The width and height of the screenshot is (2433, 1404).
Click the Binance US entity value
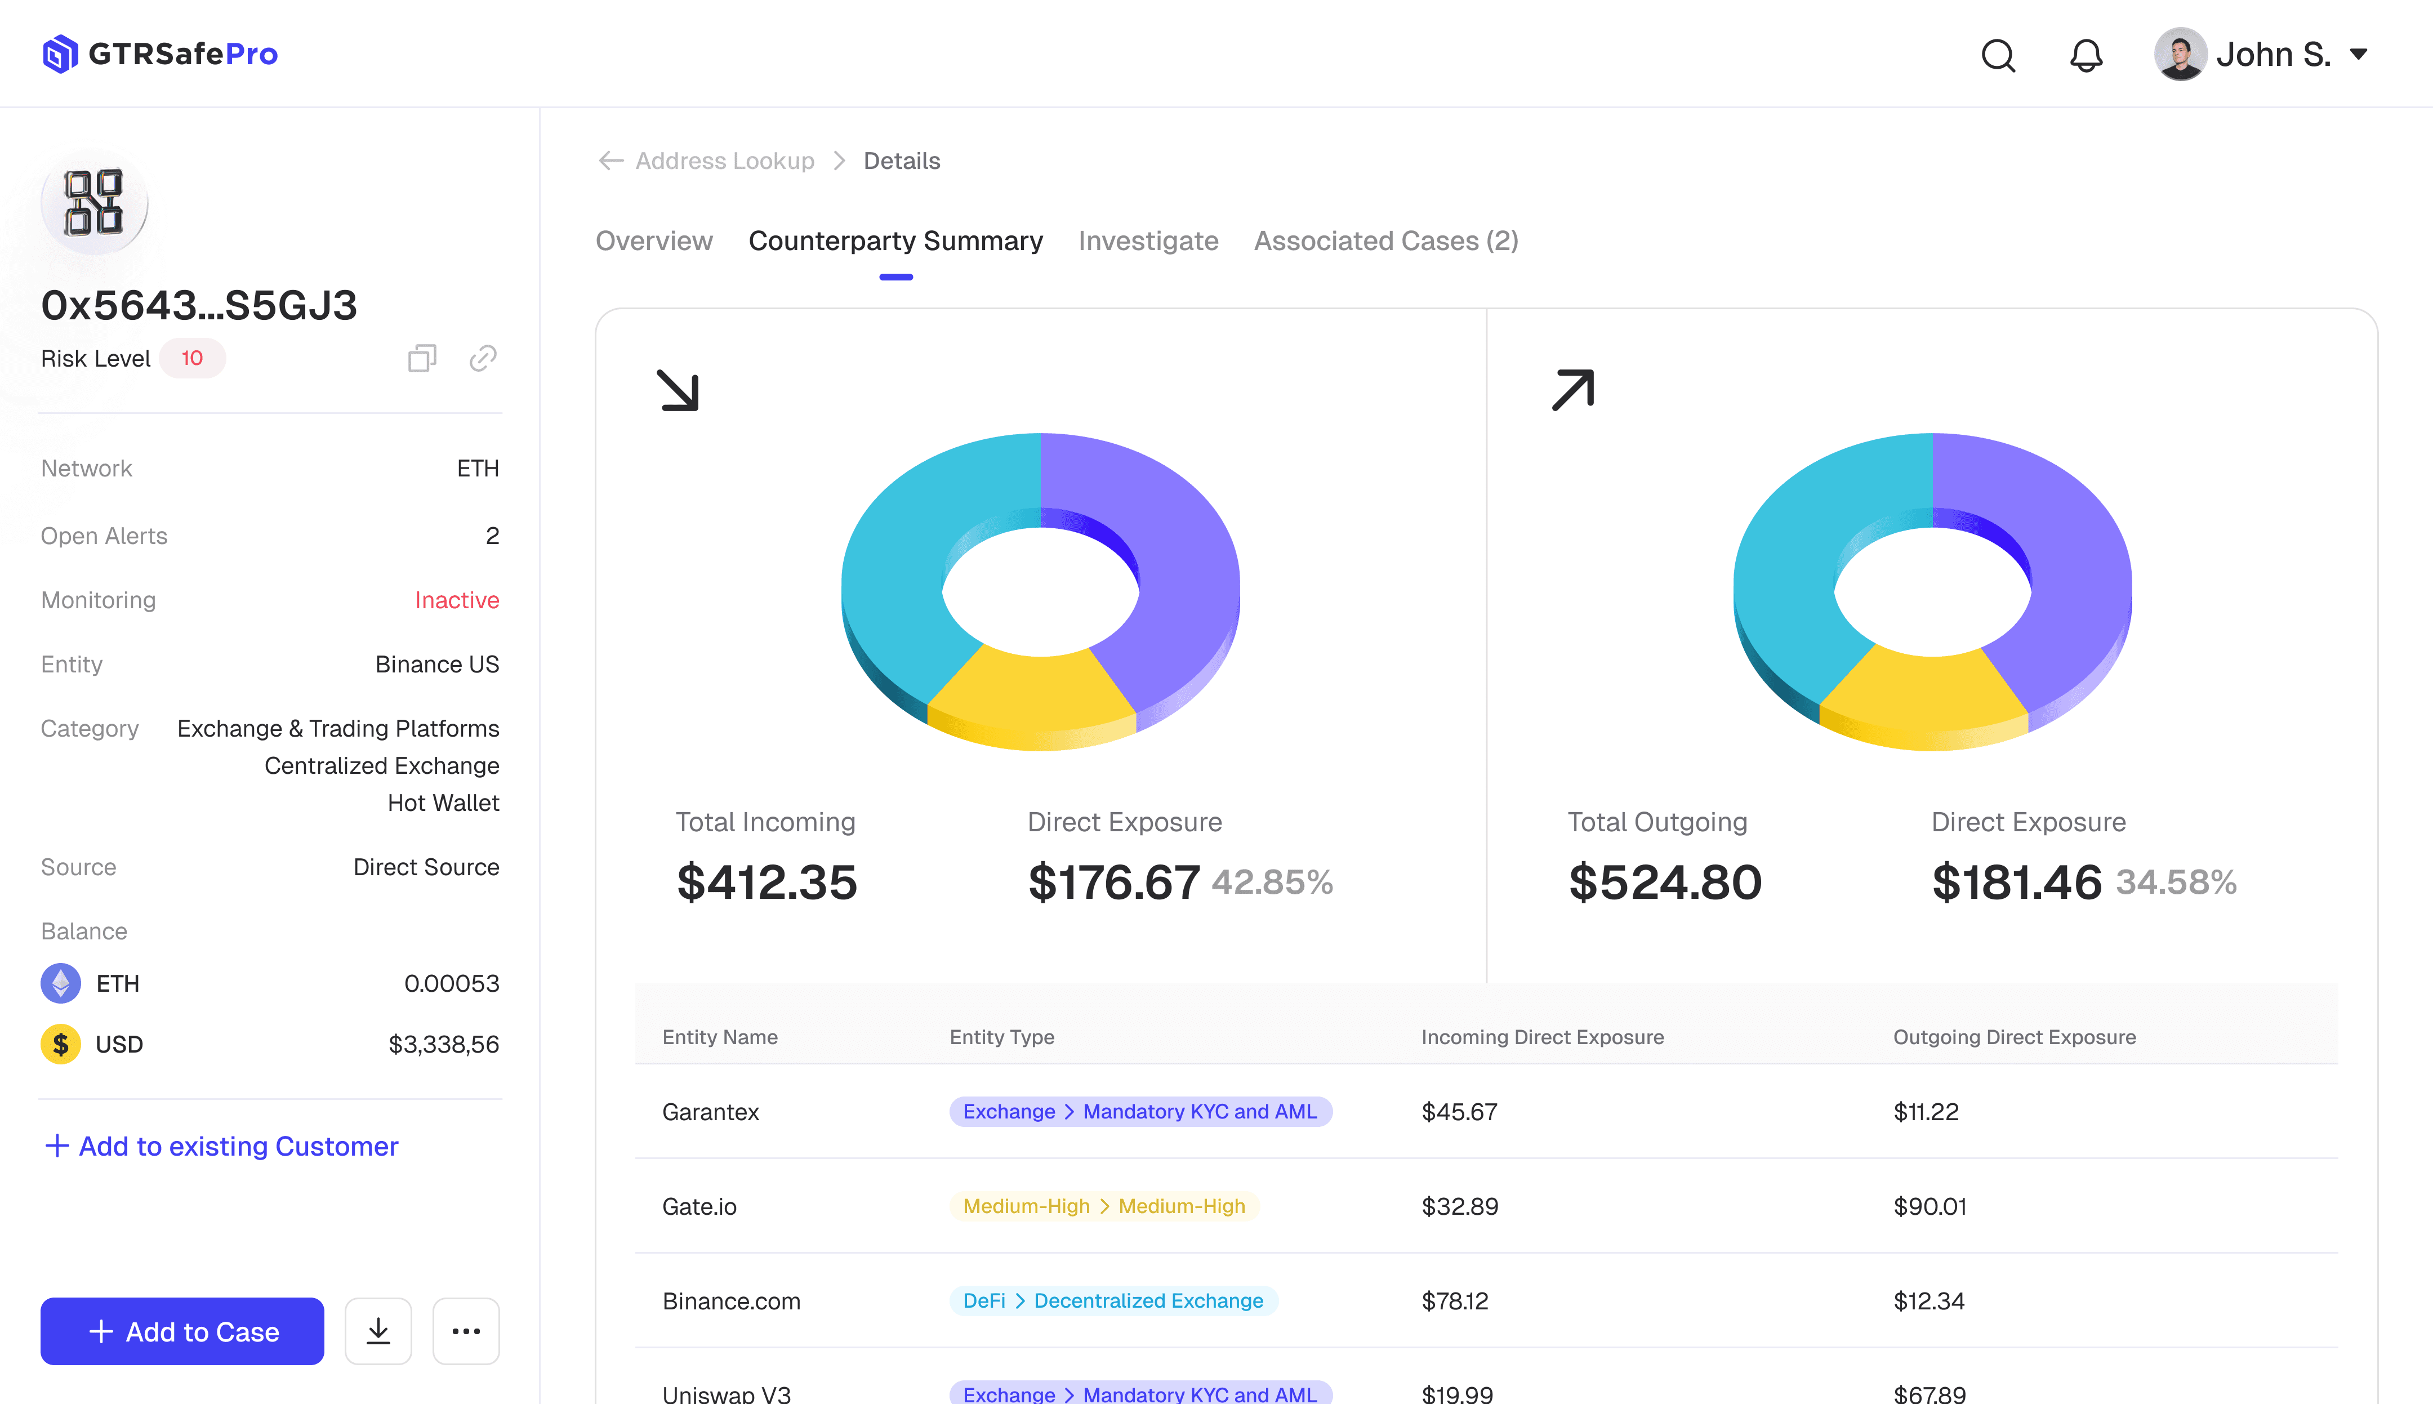437,665
